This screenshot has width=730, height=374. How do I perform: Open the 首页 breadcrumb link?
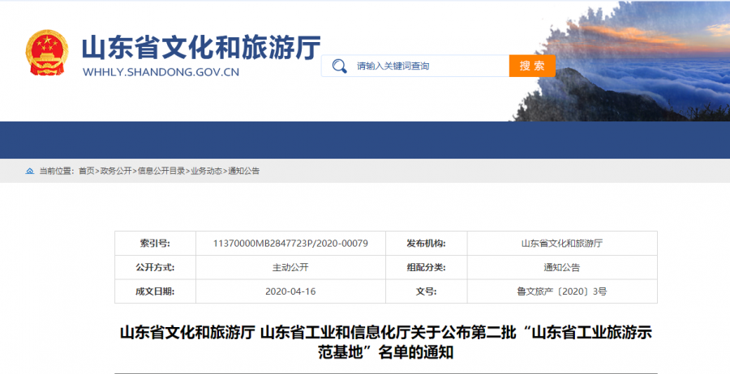point(86,171)
